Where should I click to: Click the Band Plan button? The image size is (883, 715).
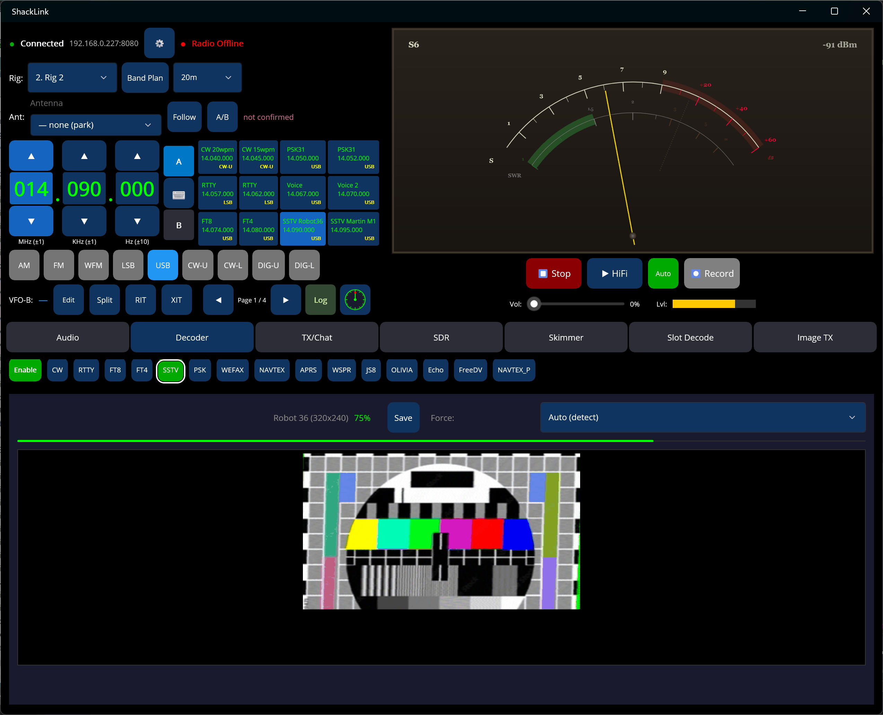click(x=145, y=78)
